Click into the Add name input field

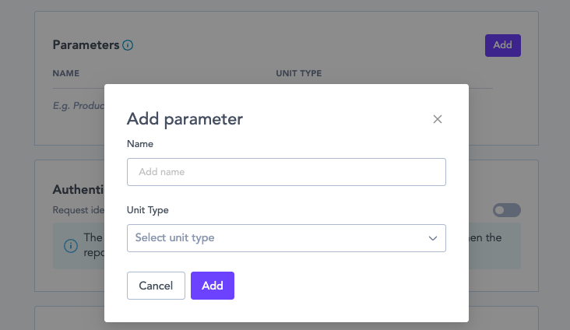coord(286,172)
